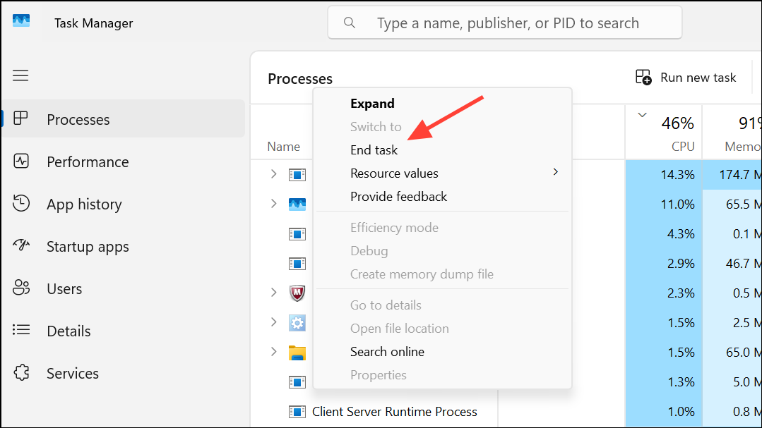Select the process icon with 14.3% CPU

pyautogui.click(x=297, y=175)
